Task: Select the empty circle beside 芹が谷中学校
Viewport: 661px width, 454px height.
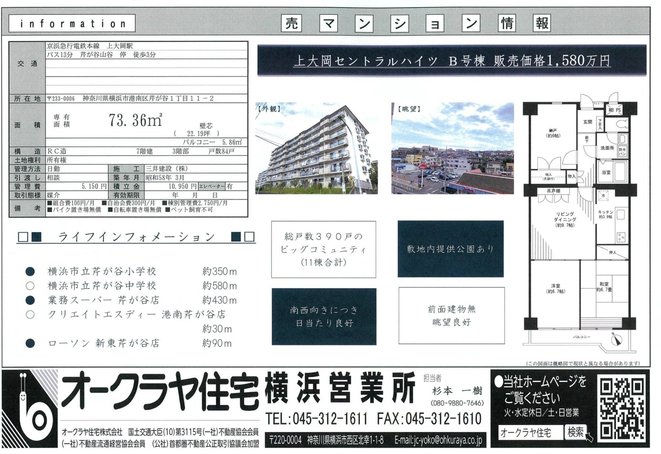Action: click(30, 286)
